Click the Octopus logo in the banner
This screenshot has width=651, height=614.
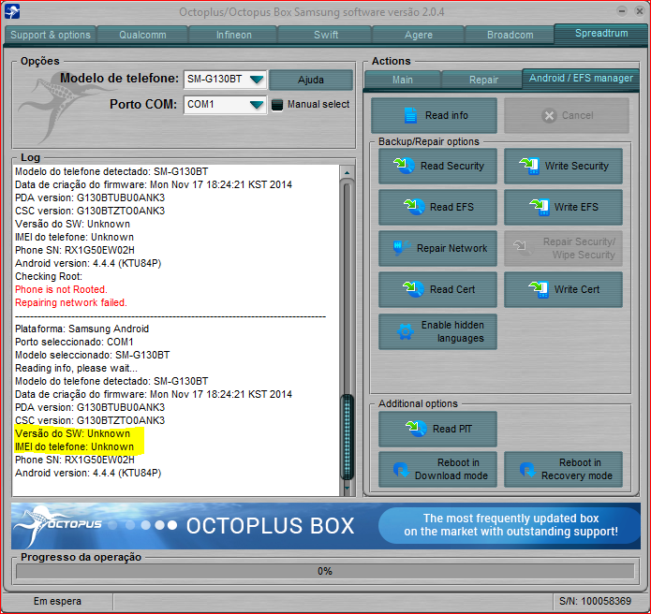tap(58, 525)
